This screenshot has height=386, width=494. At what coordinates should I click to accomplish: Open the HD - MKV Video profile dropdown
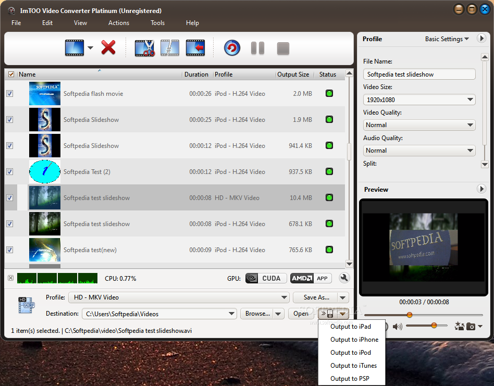[179, 297]
